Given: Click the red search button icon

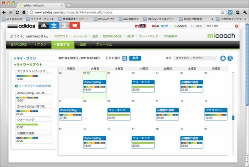Looking at the screenshot, I should click(237, 26).
